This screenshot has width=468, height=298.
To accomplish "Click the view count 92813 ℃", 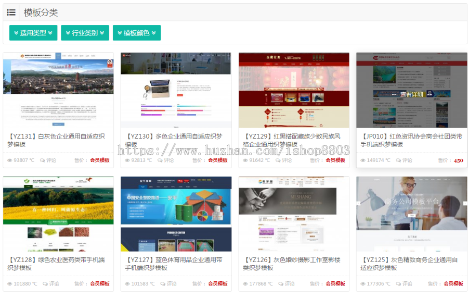I will point(141,160).
